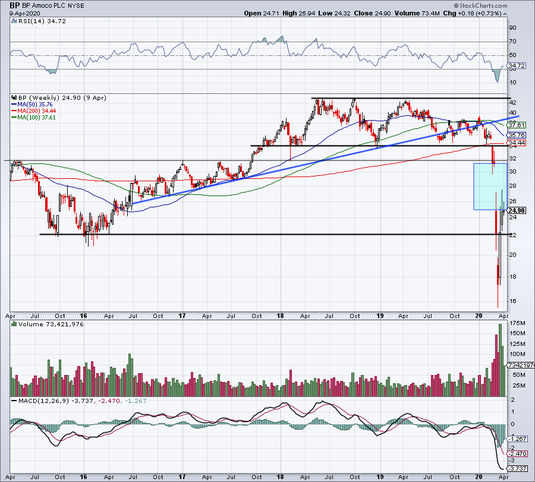Click the 34.72 RSI value flag on right axis
Viewport: 535px width, 482px height.
point(517,65)
